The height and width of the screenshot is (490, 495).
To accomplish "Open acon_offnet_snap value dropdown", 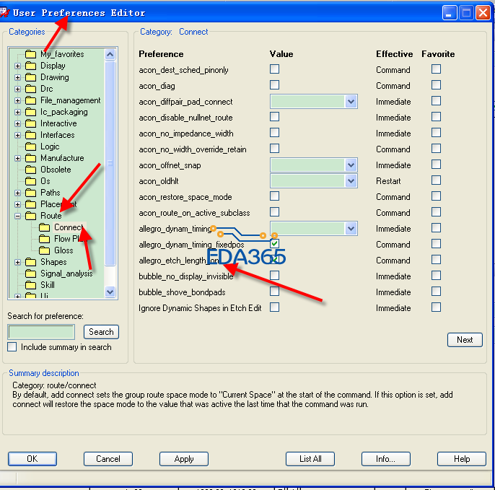I will (x=351, y=165).
